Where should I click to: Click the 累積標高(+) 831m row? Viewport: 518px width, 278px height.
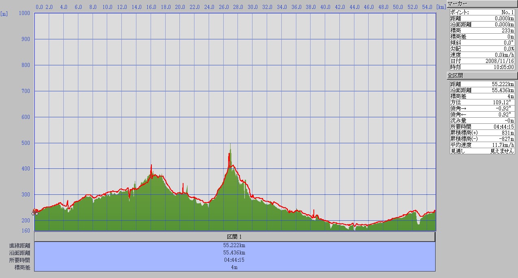click(482, 133)
